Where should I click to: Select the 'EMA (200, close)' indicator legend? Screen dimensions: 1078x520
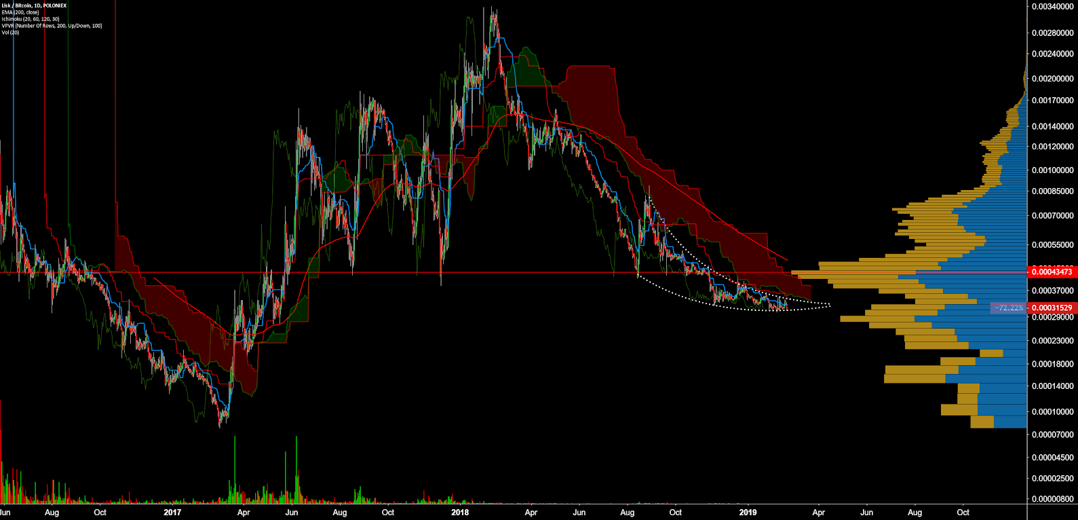pyautogui.click(x=20, y=12)
